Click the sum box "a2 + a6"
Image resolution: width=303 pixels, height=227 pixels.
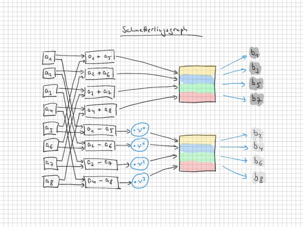100,74
